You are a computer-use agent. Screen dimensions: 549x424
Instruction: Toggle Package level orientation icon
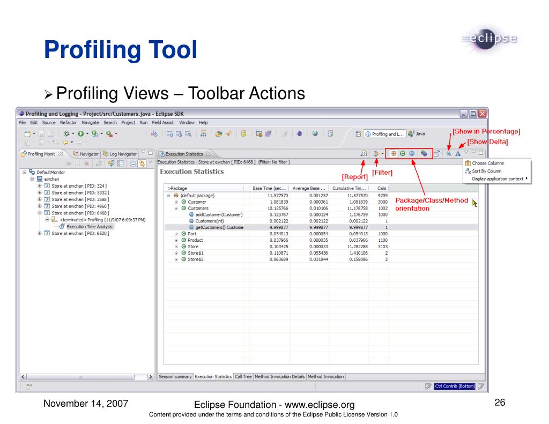click(x=394, y=153)
